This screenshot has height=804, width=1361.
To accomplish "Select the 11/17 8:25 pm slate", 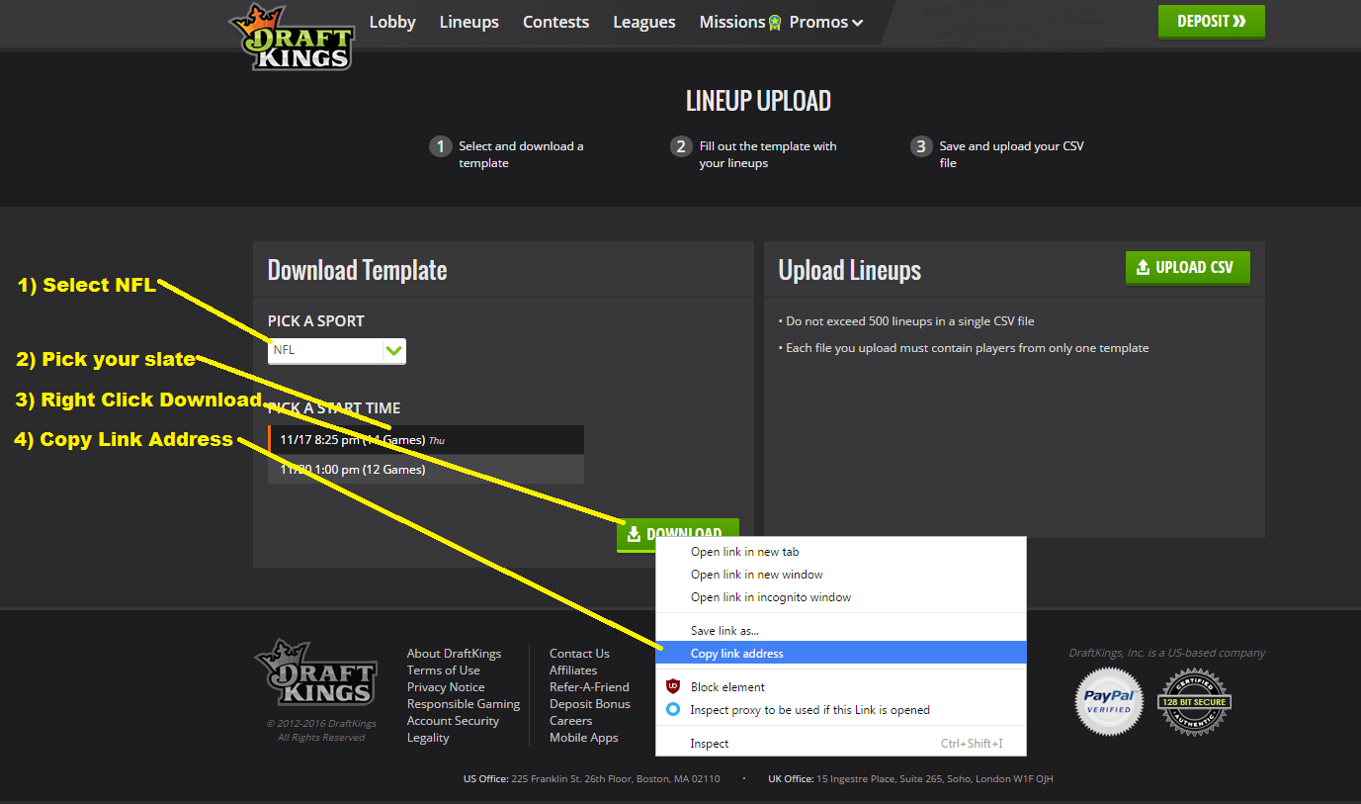I will point(425,439).
